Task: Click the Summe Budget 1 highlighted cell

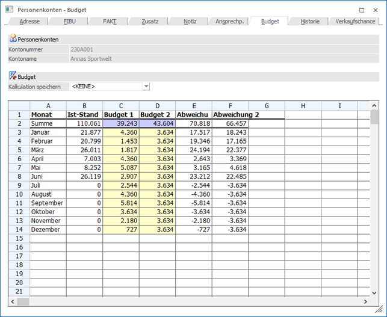Action: [x=120, y=123]
